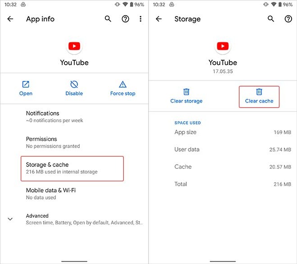The image size is (297, 264).
Task: Tap Advanced settings row label
Action: click(37, 216)
